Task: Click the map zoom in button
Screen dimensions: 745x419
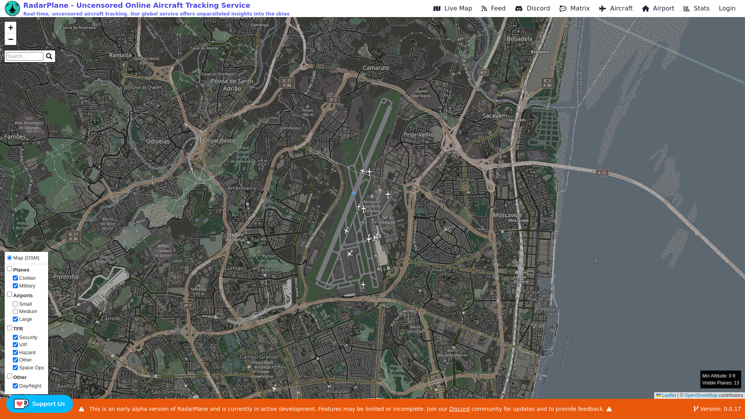Action: click(x=10, y=28)
